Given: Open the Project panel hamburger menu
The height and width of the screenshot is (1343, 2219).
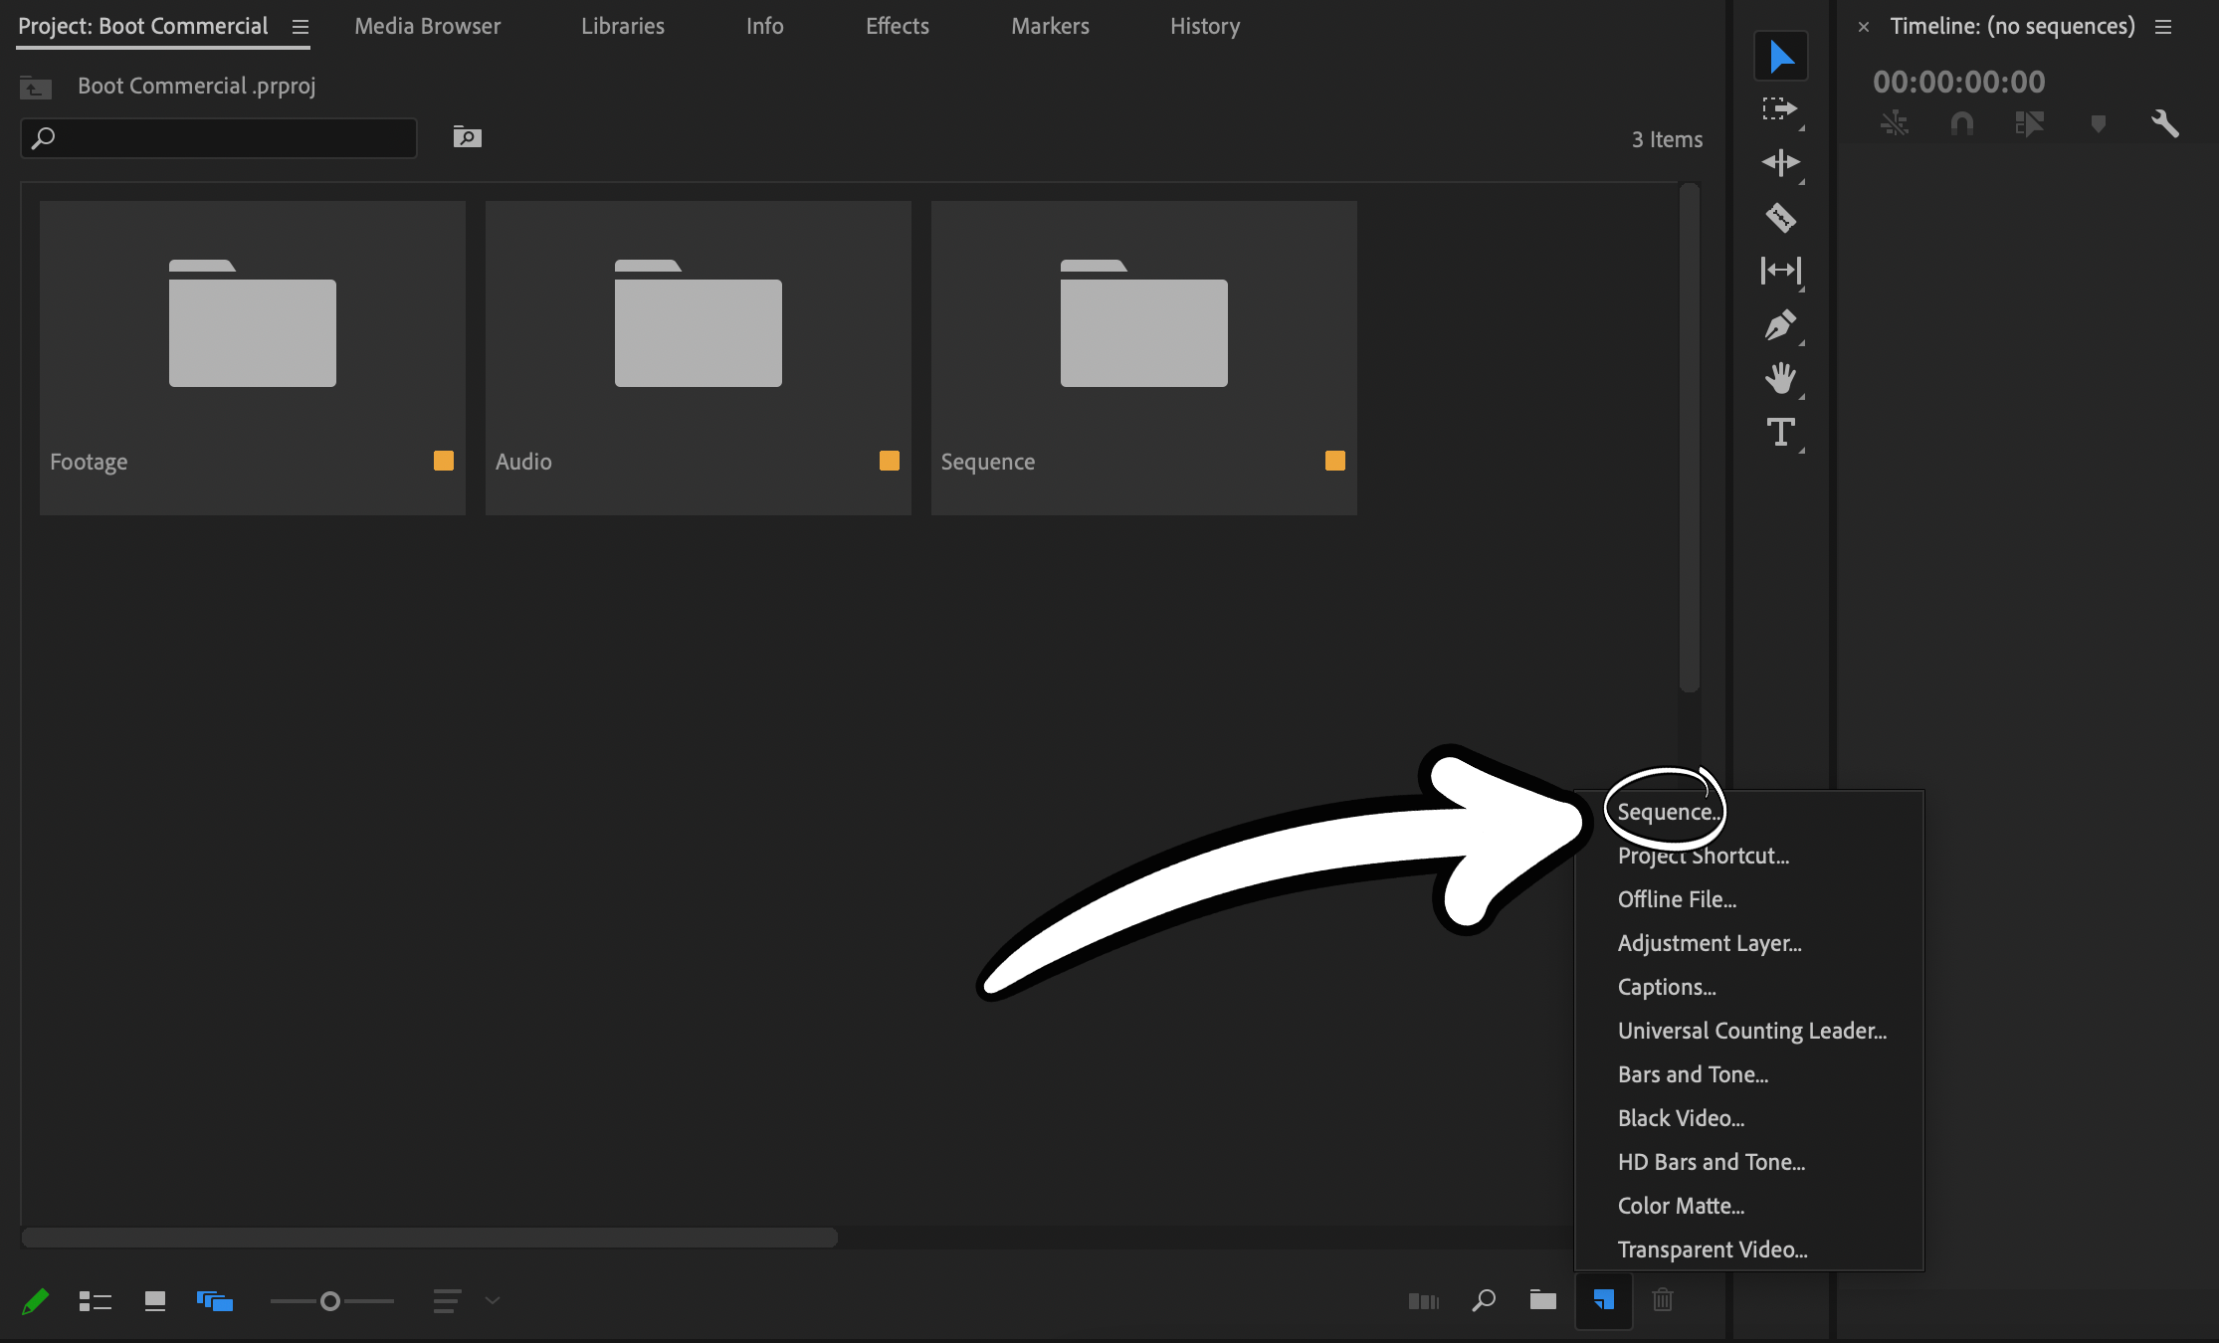Looking at the screenshot, I should tap(300, 27).
